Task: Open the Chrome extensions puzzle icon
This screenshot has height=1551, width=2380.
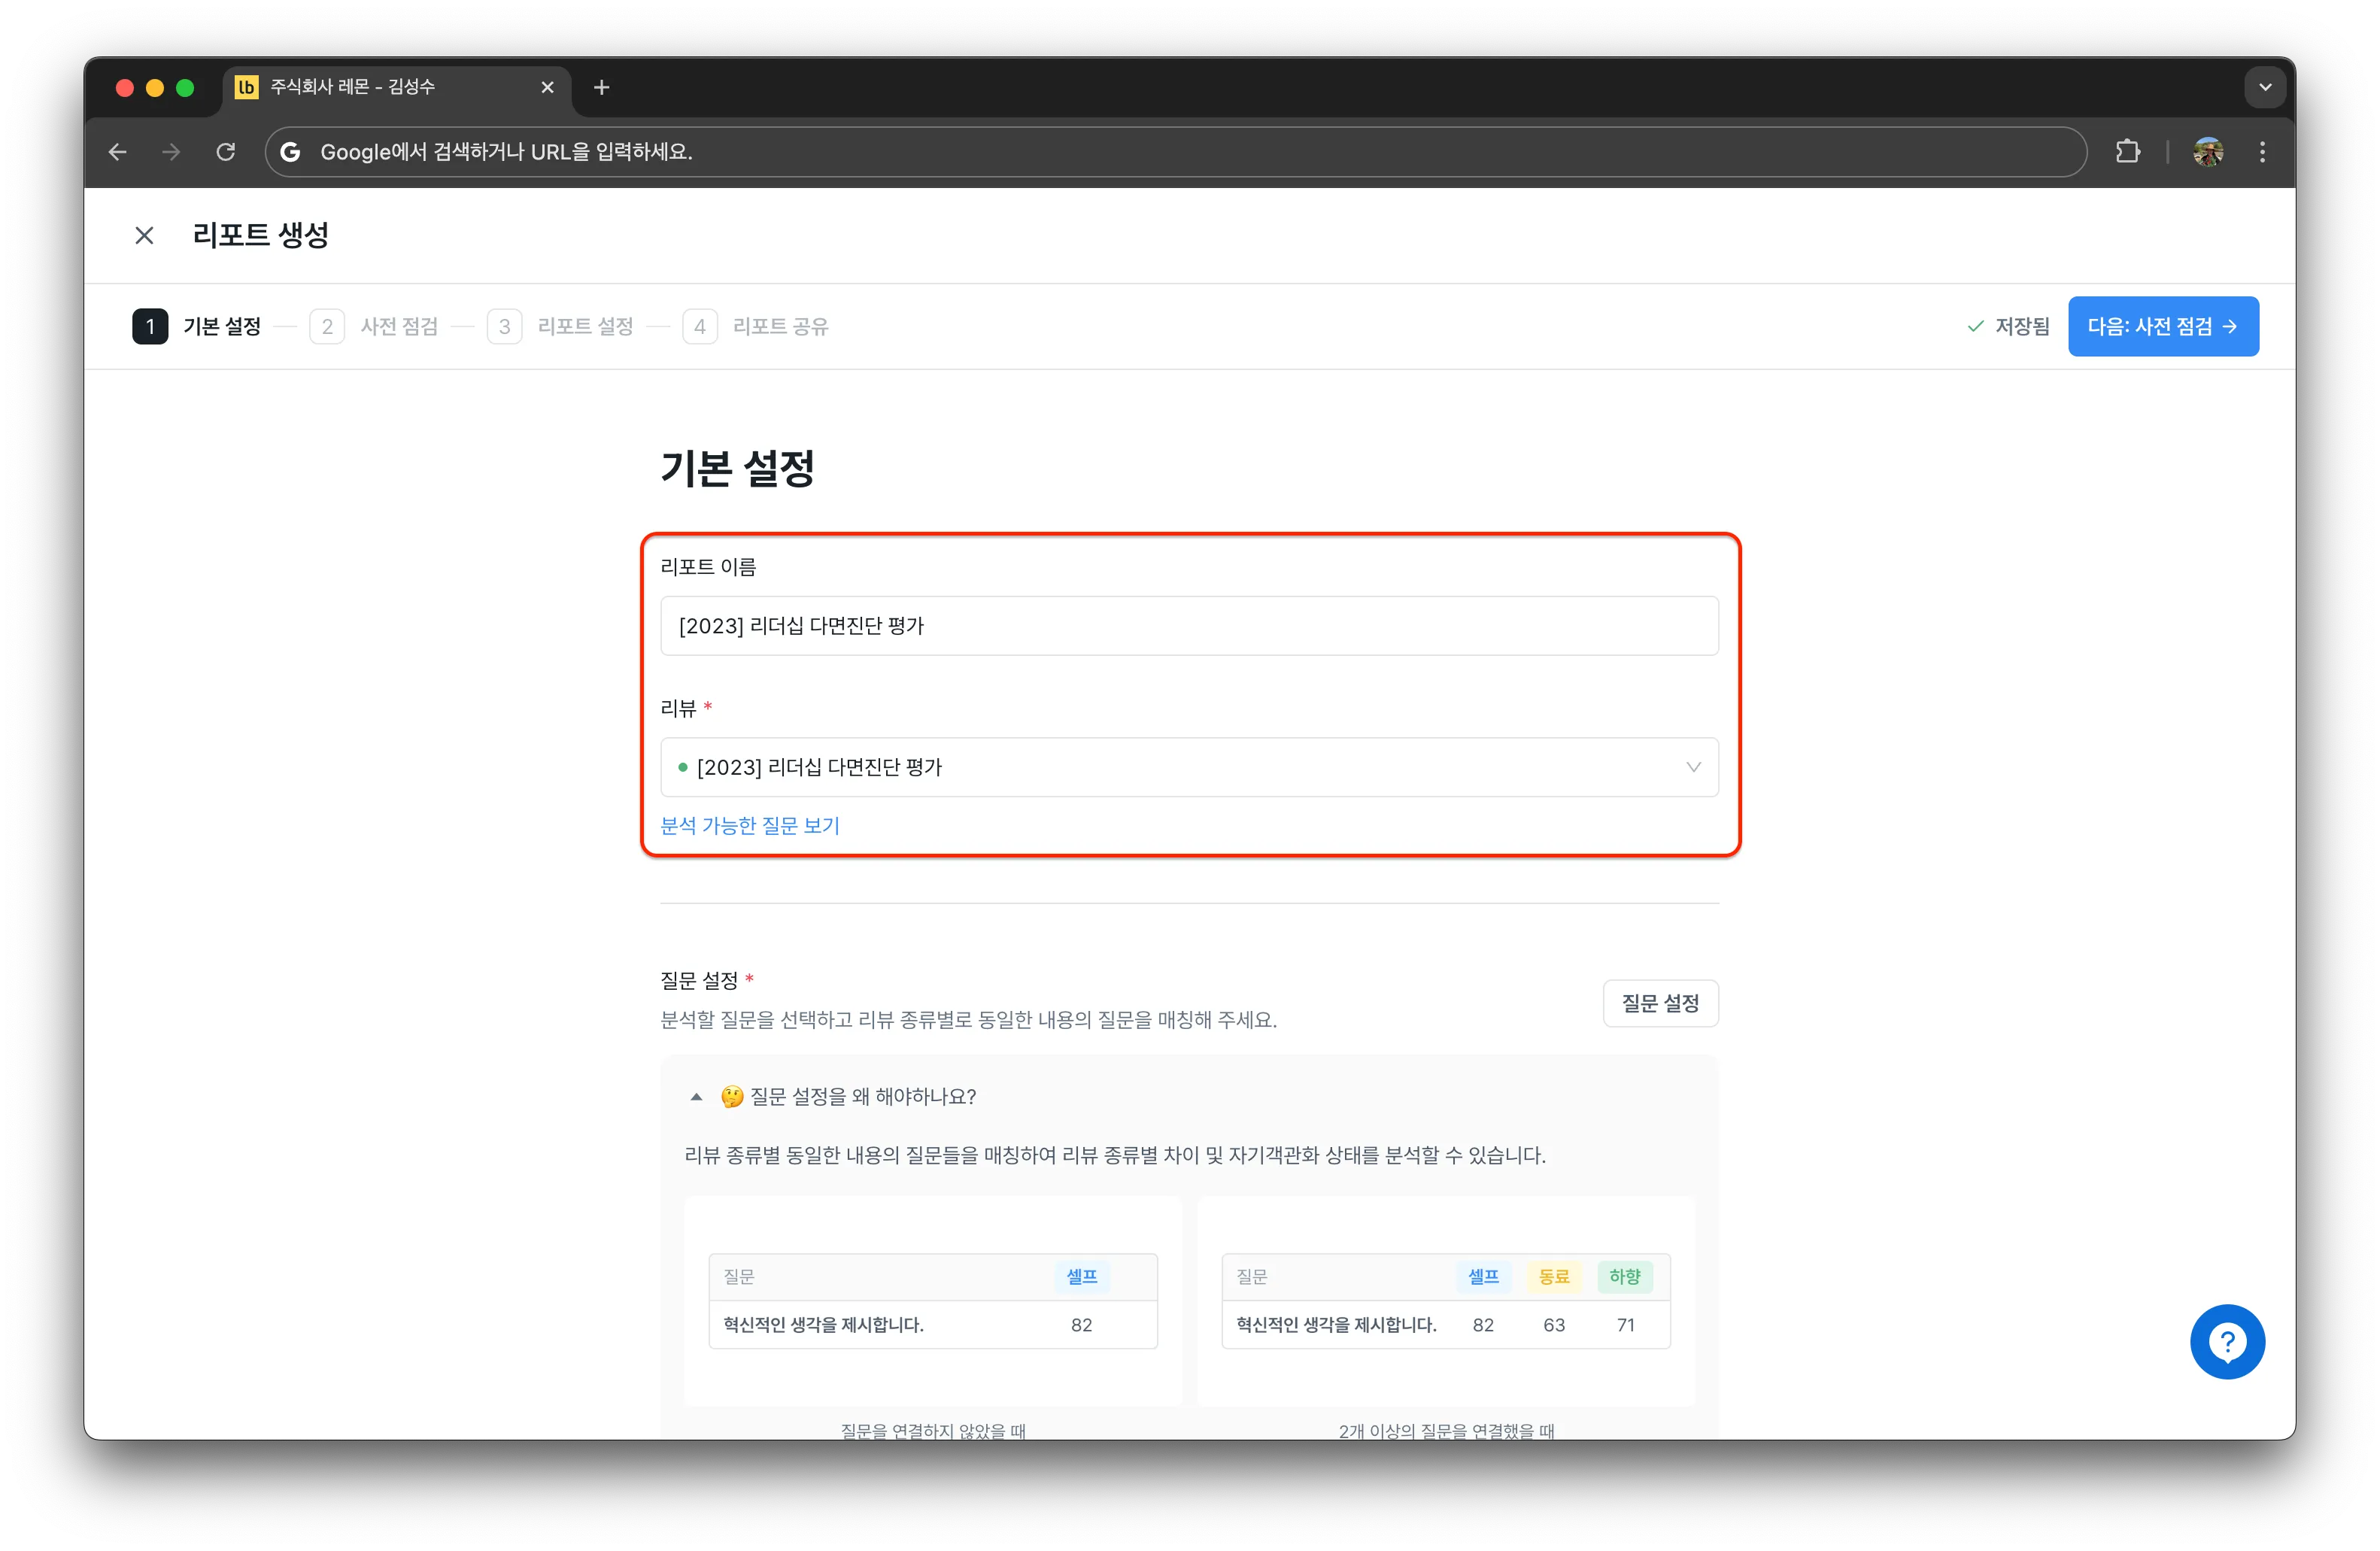Action: point(2127,152)
